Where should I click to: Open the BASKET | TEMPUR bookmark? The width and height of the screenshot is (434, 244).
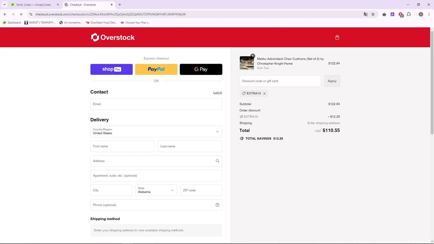click(x=40, y=23)
